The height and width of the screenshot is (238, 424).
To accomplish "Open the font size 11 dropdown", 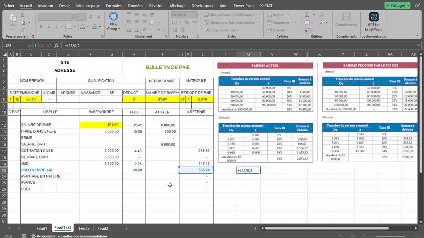I will (85, 17).
